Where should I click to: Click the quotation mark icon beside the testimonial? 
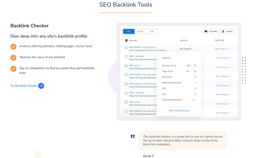[133, 137]
